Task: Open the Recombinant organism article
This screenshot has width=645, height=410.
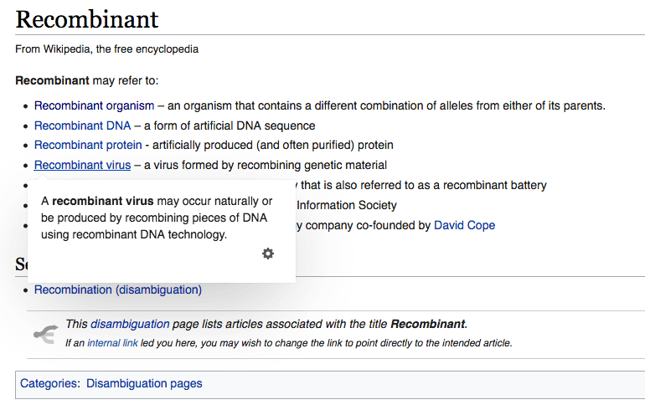Action: point(94,105)
